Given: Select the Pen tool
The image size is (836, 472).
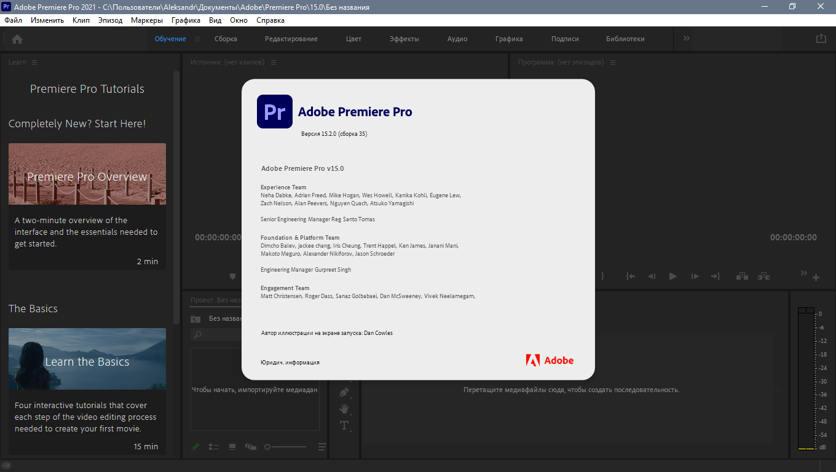Looking at the screenshot, I should [x=344, y=392].
